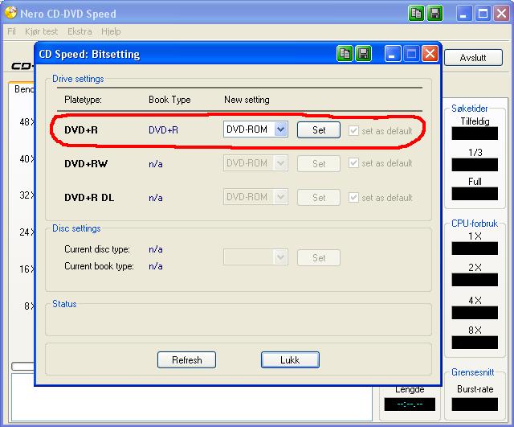Click the Lukk button
Screen dimensions: 514x427
coord(290,360)
